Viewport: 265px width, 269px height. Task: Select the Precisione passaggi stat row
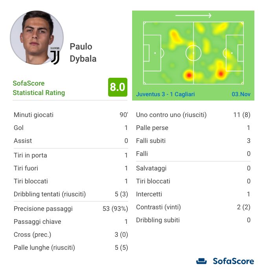pyautogui.click(x=71, y=209)
